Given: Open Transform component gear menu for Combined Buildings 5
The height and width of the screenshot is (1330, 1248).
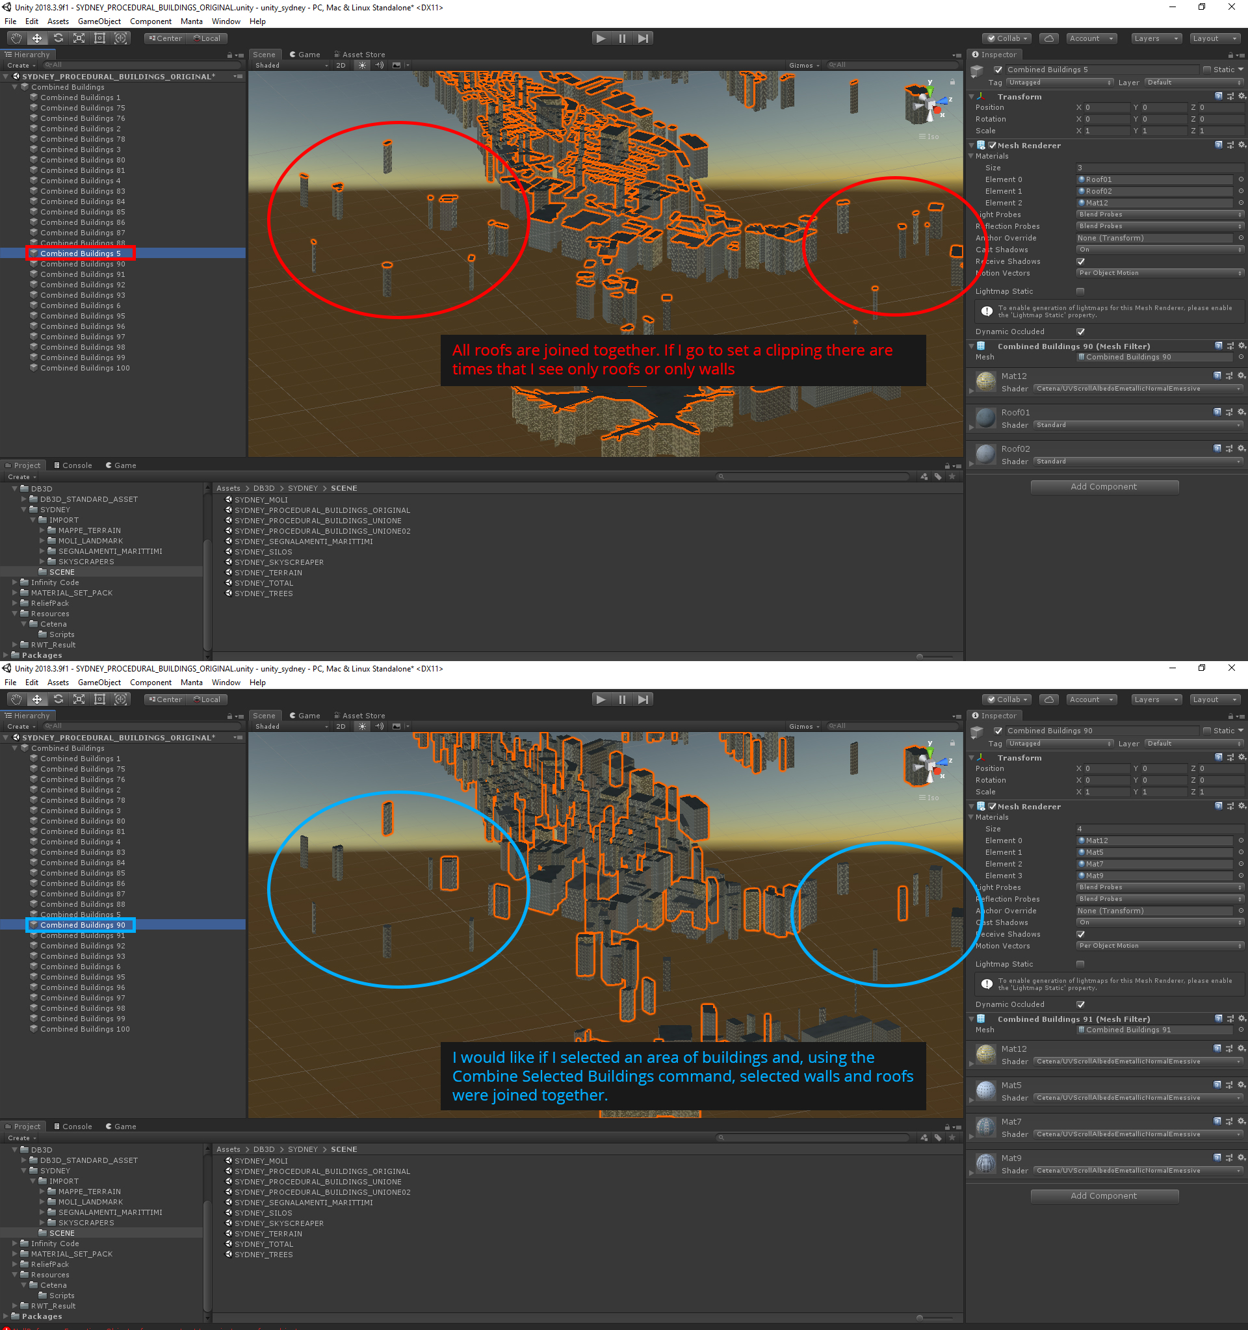Looking at the screenshot, I should (1242, 96).
